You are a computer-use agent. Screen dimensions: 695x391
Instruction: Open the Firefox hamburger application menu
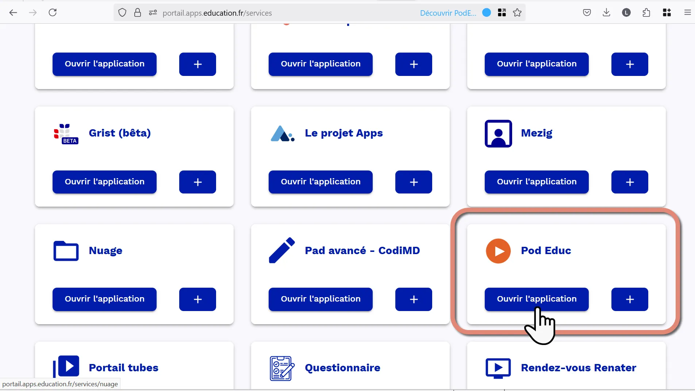click(x=688, y=13)
